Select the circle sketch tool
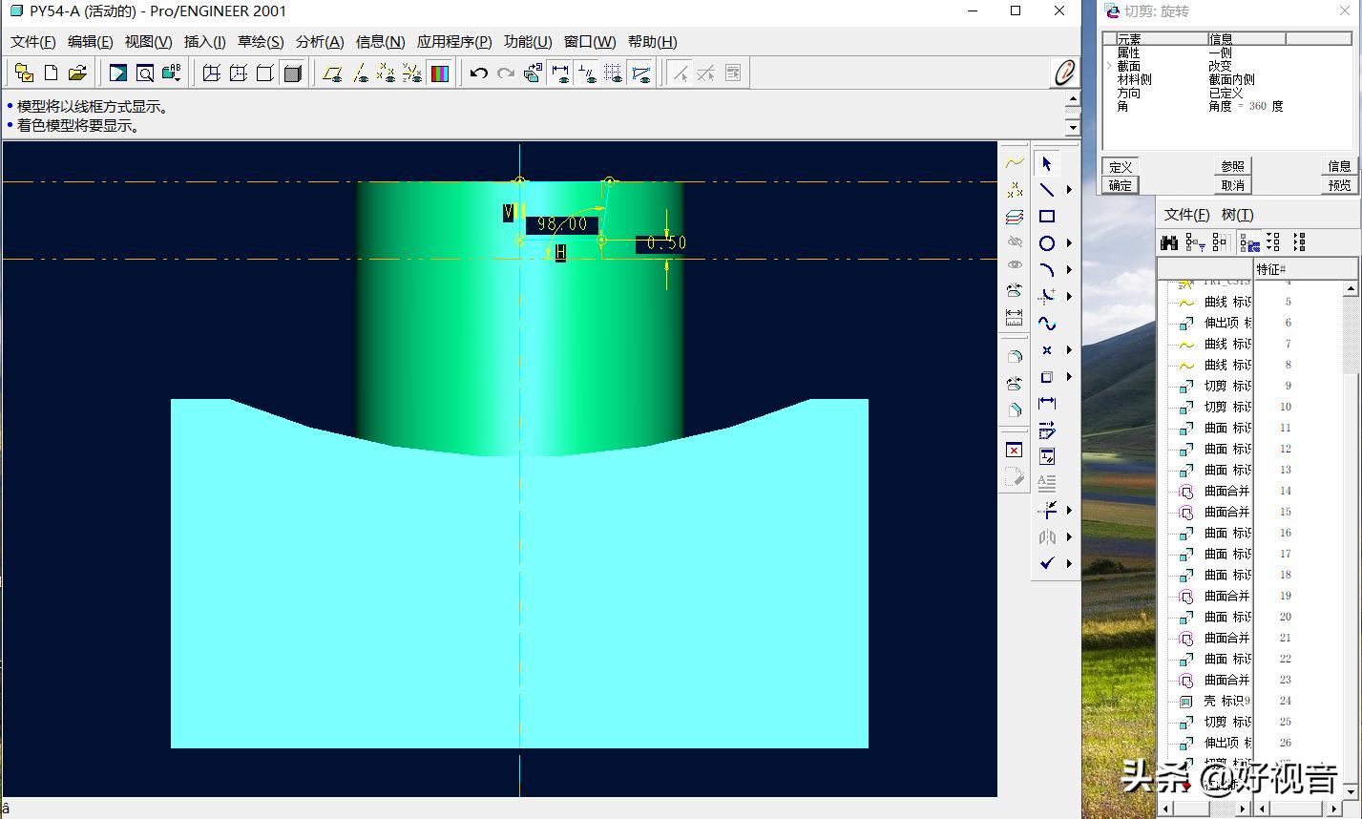This screenshot has height=819, width=1362. (x=1047, y=243)
